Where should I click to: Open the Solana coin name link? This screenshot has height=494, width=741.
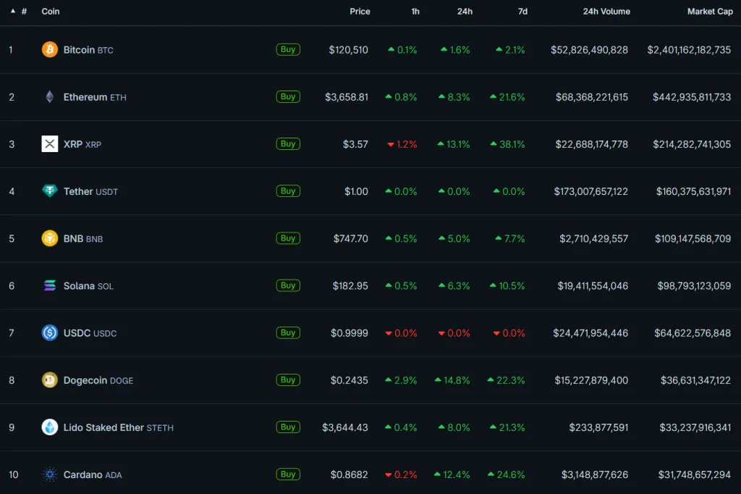pos(79,286)
